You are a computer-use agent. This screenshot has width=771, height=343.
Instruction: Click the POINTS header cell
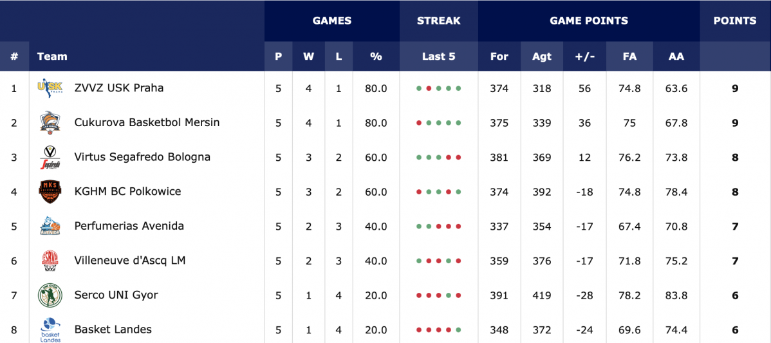click(735, 21)
